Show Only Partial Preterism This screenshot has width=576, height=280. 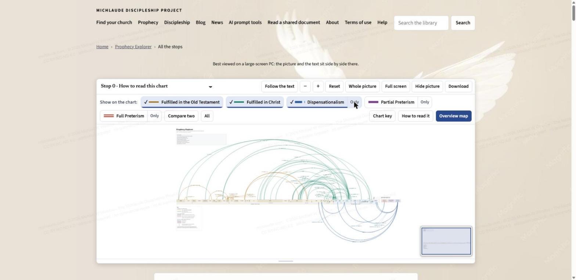click(x=425, y=102)
